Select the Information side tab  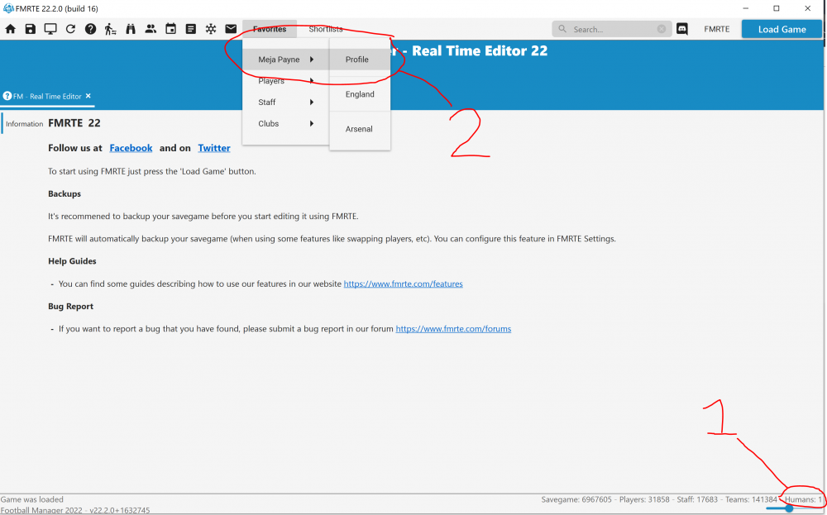(24, 124)
